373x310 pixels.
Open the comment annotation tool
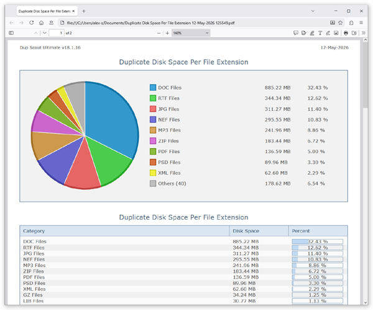pyautogui.click(x=296, y=33)
